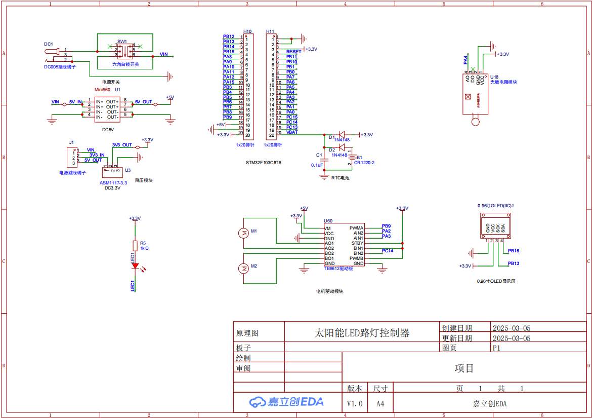
Task: Click the 创建日期 date value 2025-03-05
Action: pos(512,328)
